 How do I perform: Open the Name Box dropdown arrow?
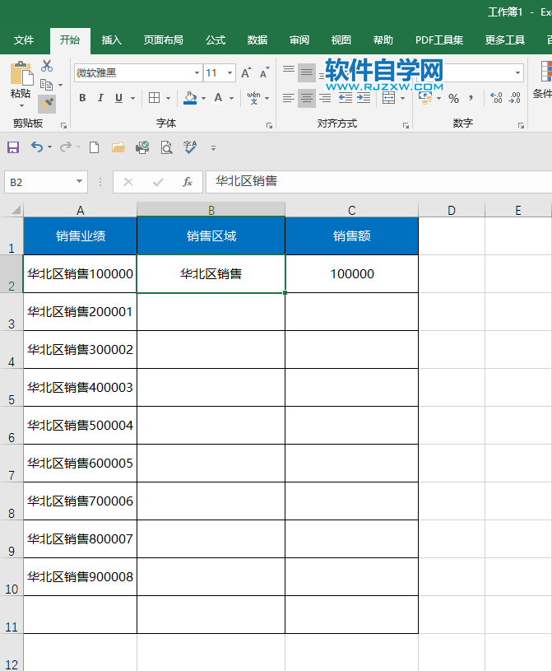[x=80, y=181]
